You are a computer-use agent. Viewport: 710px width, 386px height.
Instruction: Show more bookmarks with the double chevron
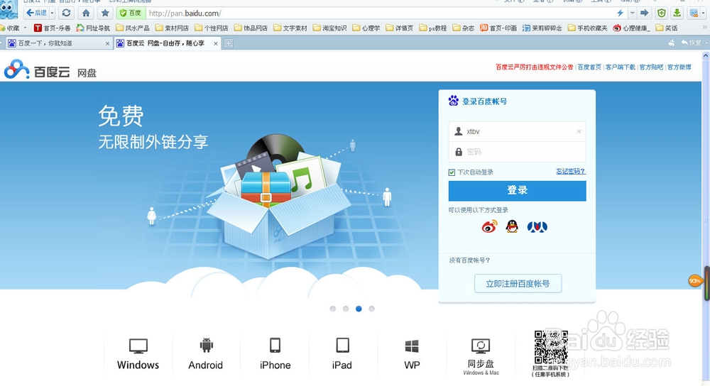[x=704, y=28]
